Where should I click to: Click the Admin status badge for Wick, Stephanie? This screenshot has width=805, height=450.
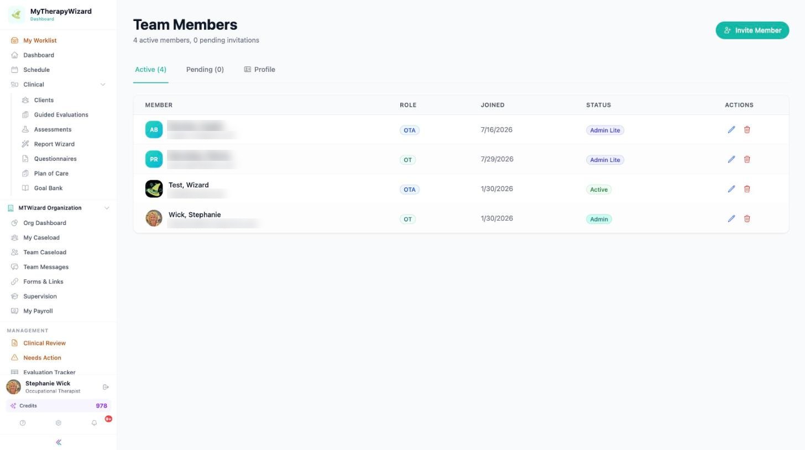tap(599, 219)
